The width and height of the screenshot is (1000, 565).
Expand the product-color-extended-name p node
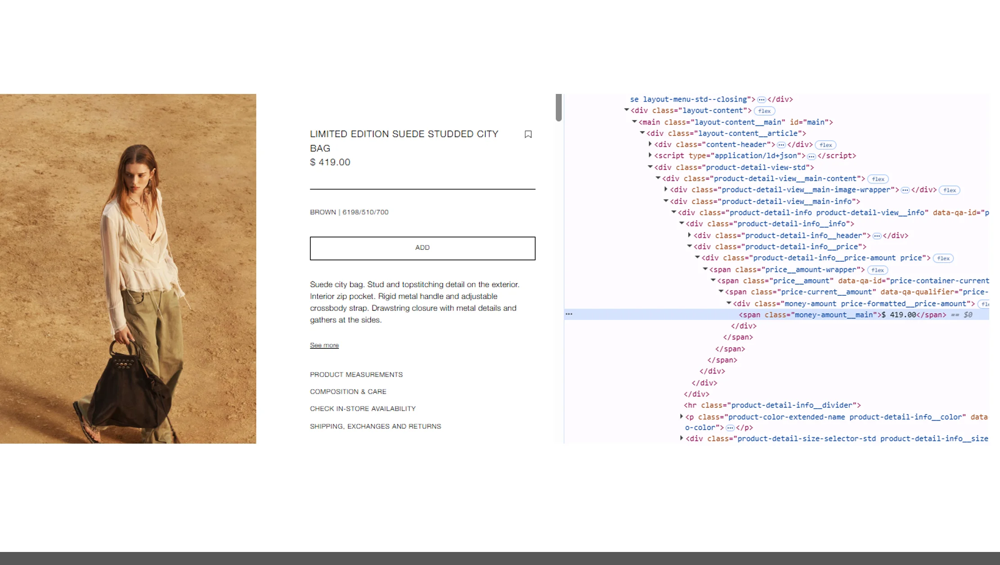click(x=682, y=417)
